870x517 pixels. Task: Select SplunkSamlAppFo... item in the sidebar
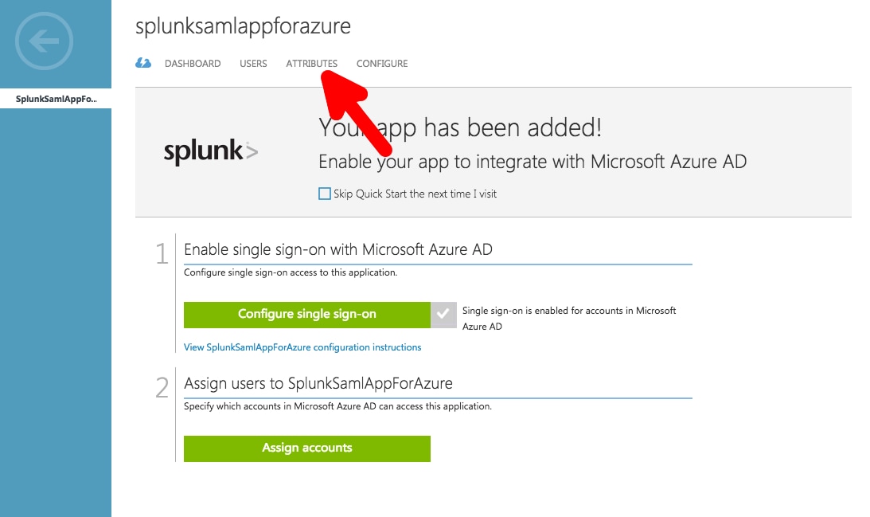click(56, 98)
